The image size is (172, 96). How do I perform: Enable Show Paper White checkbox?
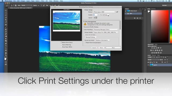pyautogui.click(x=61, y=47)
